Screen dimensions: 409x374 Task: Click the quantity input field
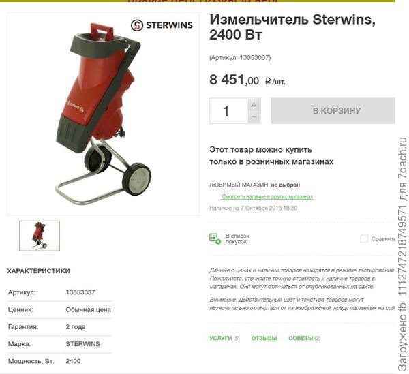[x=229, y=111]
